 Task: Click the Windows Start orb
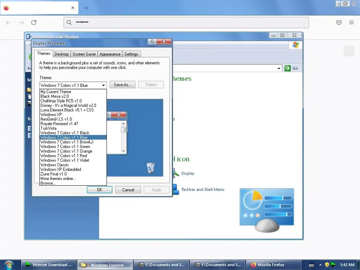click(x=8, y=265)
